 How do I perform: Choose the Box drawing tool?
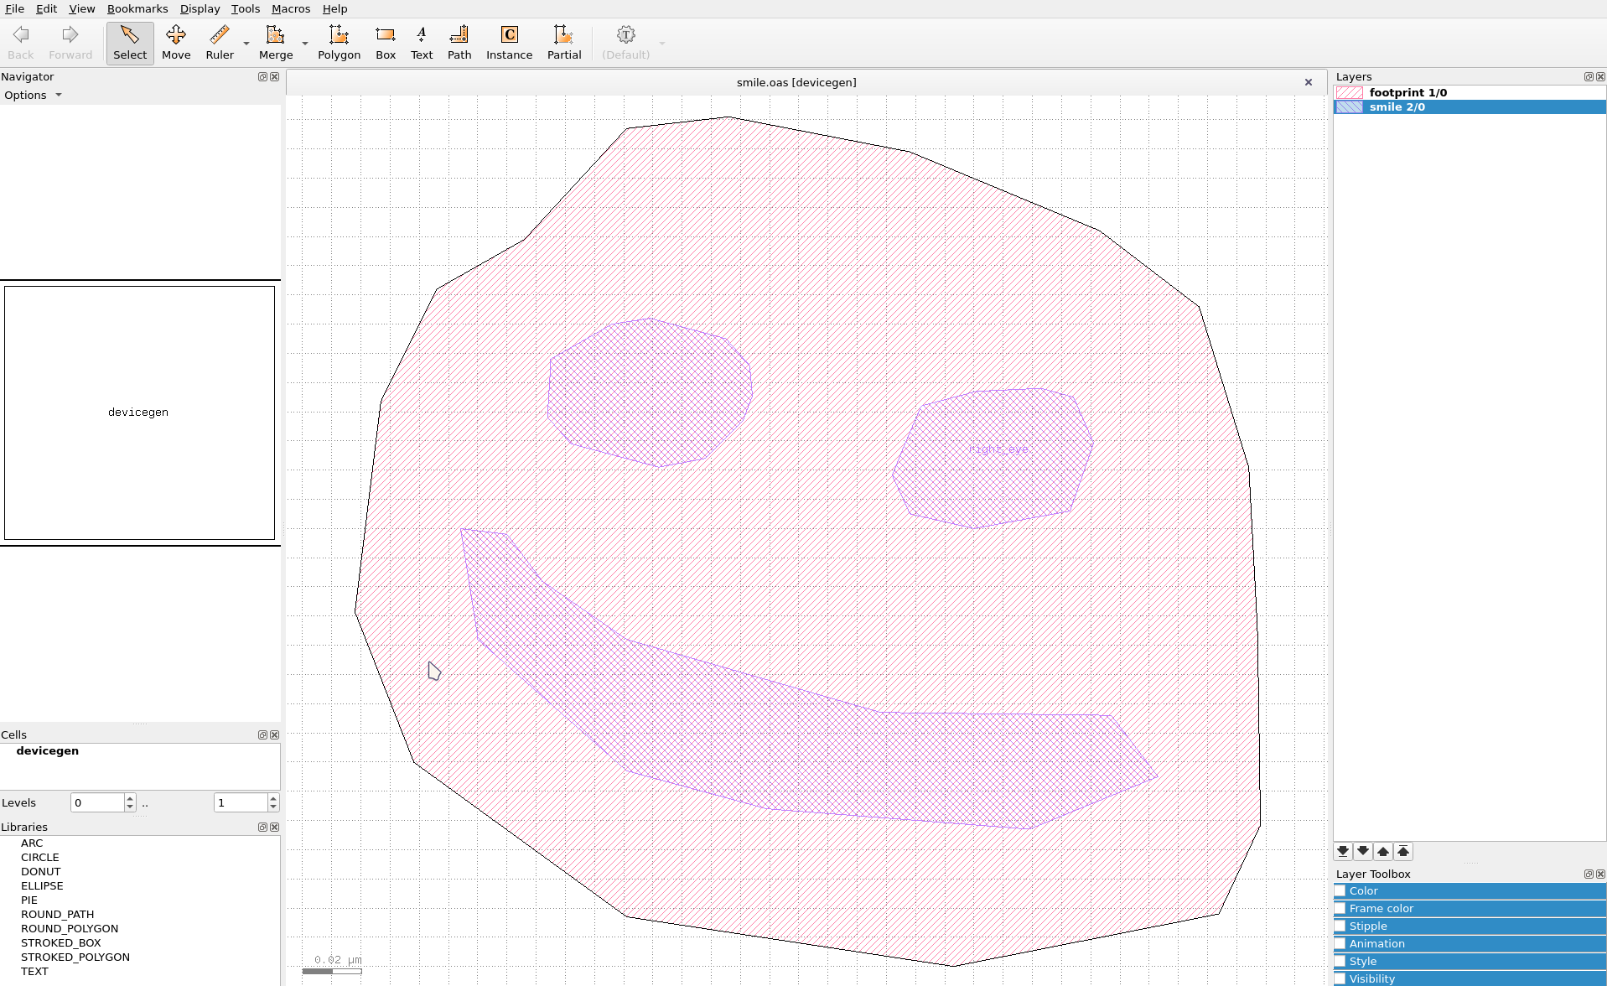coord(385,42)
